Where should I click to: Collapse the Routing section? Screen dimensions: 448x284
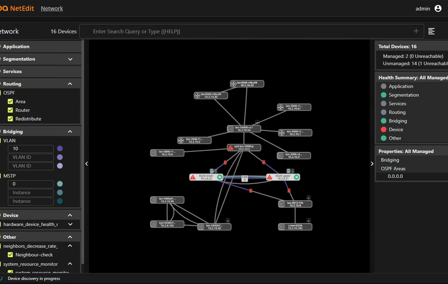click(x=70, y=84)
